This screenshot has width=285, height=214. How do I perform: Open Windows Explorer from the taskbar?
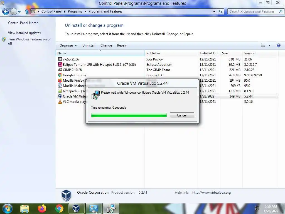coord(25,208)
